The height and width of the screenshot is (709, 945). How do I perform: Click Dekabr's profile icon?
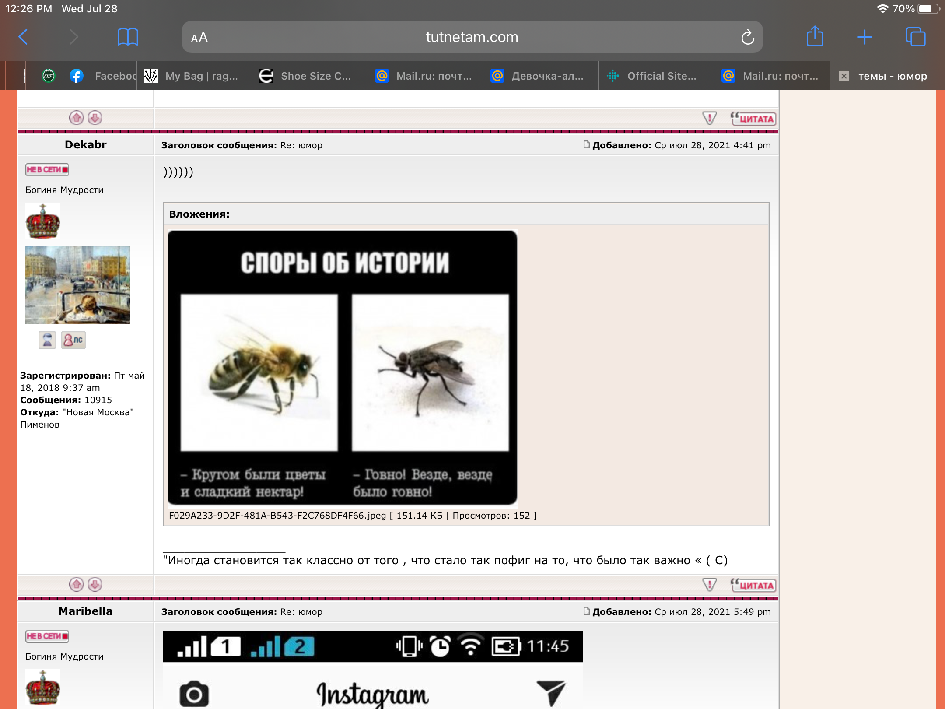[x=47, y=340]
